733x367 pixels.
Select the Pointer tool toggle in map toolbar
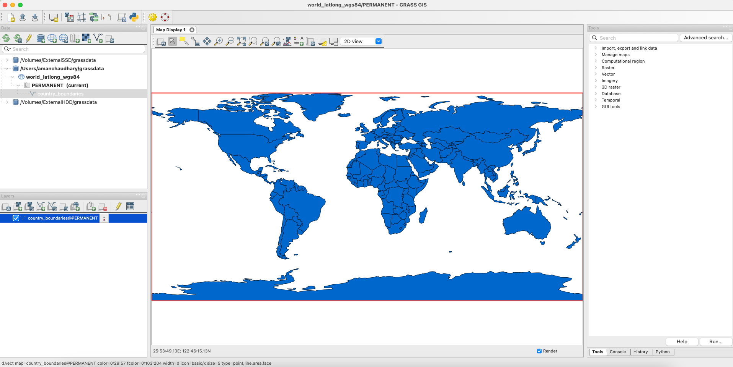[173, 42]
